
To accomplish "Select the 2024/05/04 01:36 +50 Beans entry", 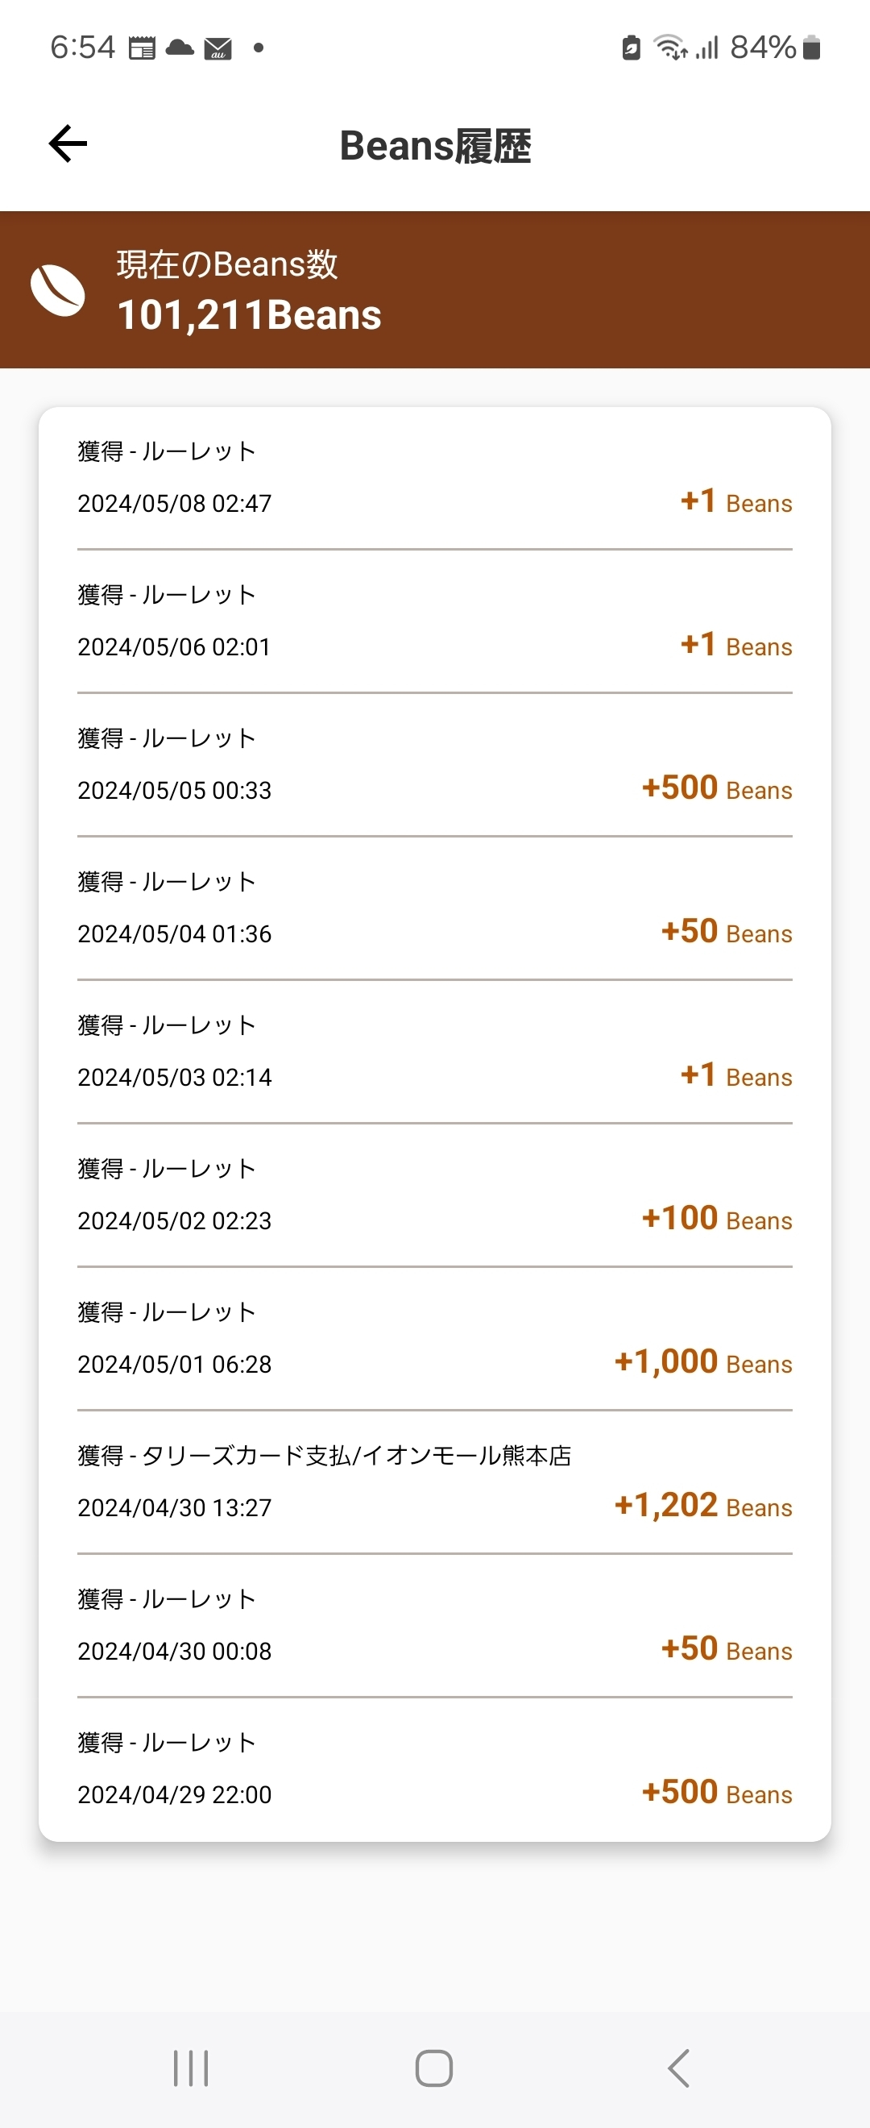I will 434,908.
